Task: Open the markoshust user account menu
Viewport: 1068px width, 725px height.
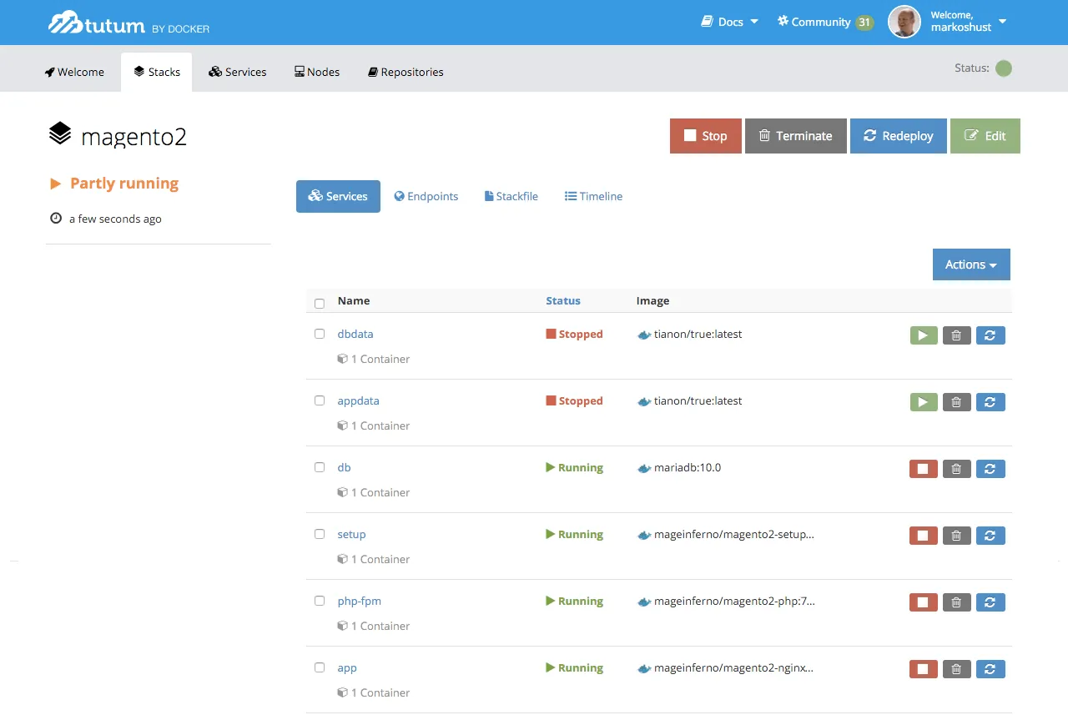Action: coord(966,22)
